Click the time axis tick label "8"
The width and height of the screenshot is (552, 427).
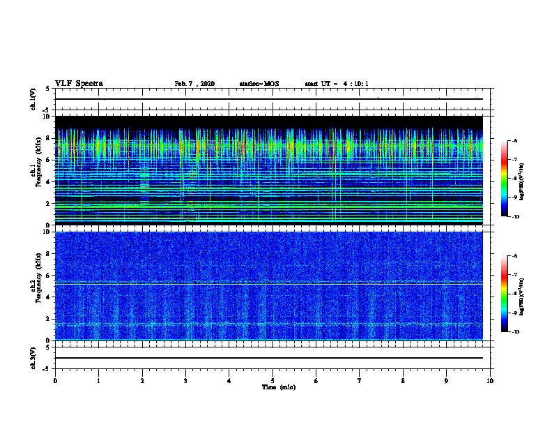tap(403, 381)
